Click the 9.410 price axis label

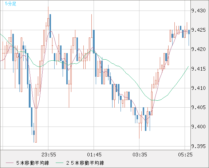coord(198,88)
